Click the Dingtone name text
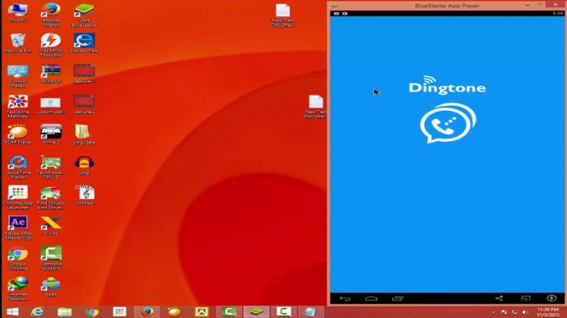 point(447,88)
